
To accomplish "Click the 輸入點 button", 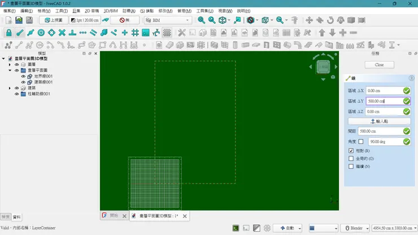I will click(379, 121).
